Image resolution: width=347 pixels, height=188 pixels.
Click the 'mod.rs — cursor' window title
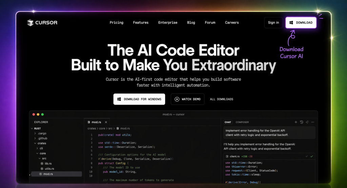[173, 114]
